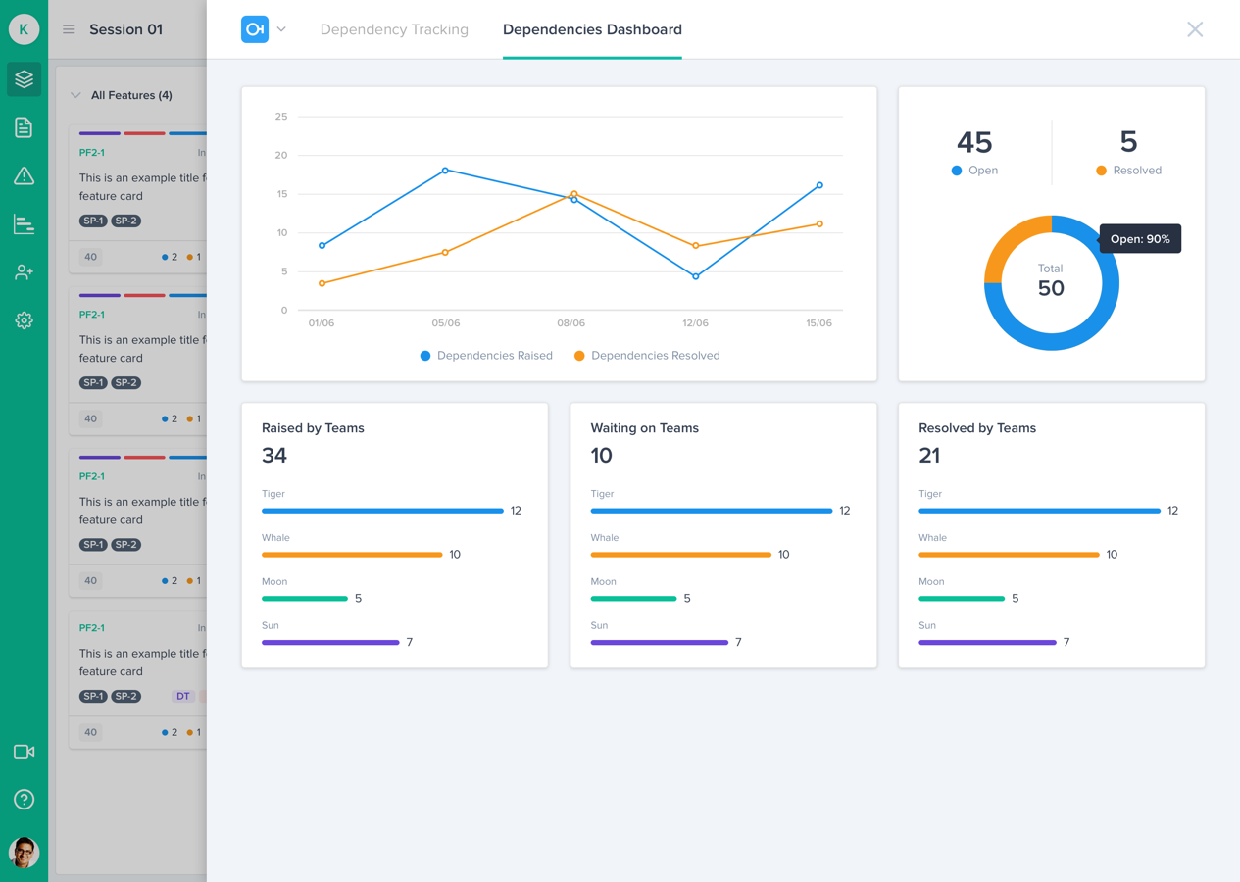
Task: Switch to the Dependency Tracking tab
Action: click(x=394, y=29)
